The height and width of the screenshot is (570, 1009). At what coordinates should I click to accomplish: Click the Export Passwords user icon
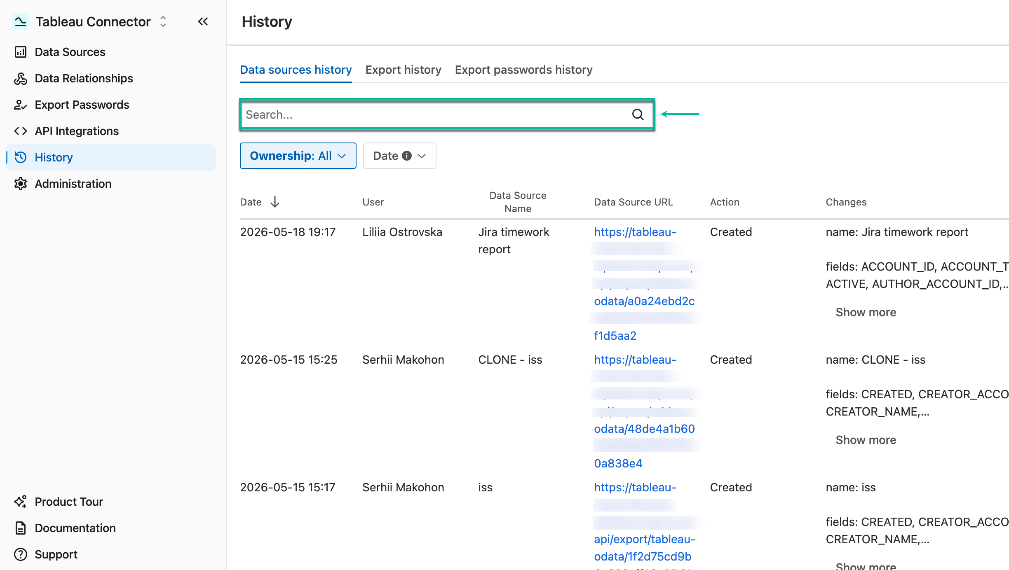point(21,105)
